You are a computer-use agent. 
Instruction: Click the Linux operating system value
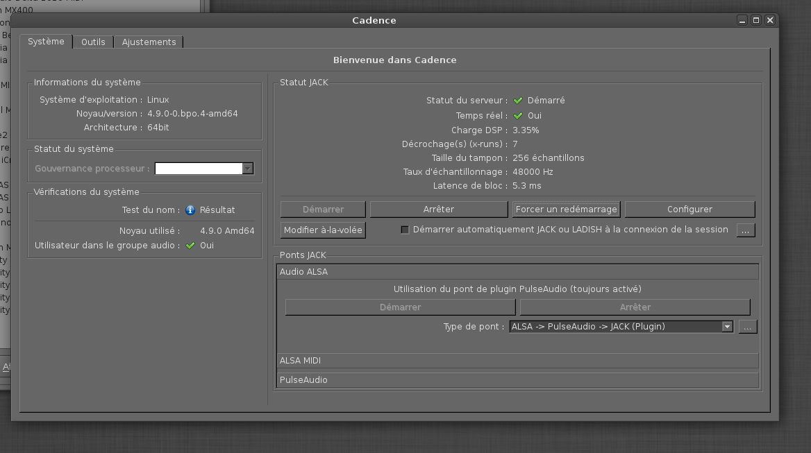pos(158,100)
